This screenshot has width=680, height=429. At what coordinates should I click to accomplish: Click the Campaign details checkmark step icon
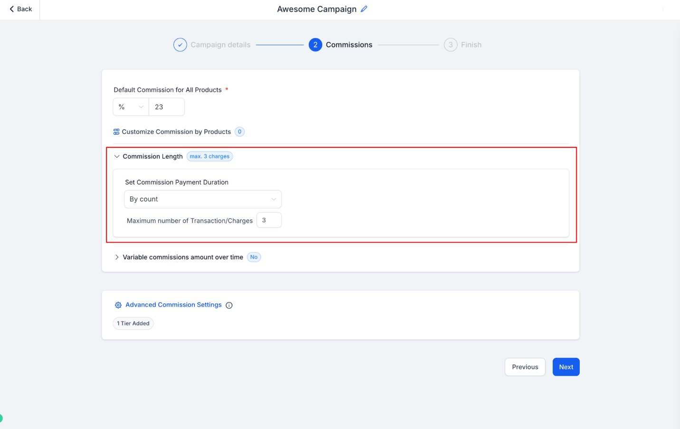tap(180, 45)
